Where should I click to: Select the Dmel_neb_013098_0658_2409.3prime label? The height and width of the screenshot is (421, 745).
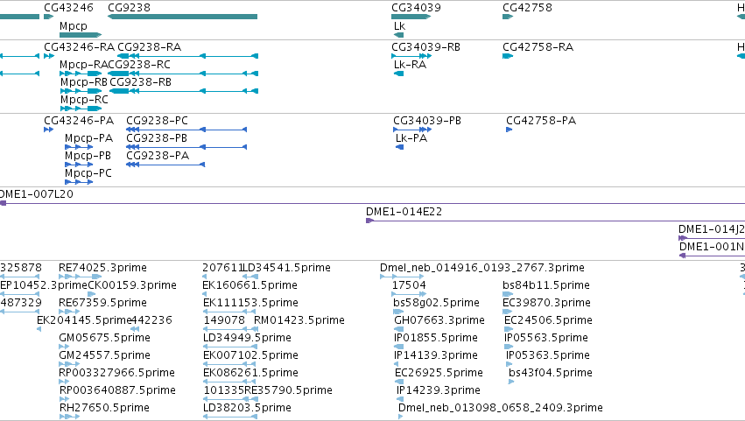[500, 408]
